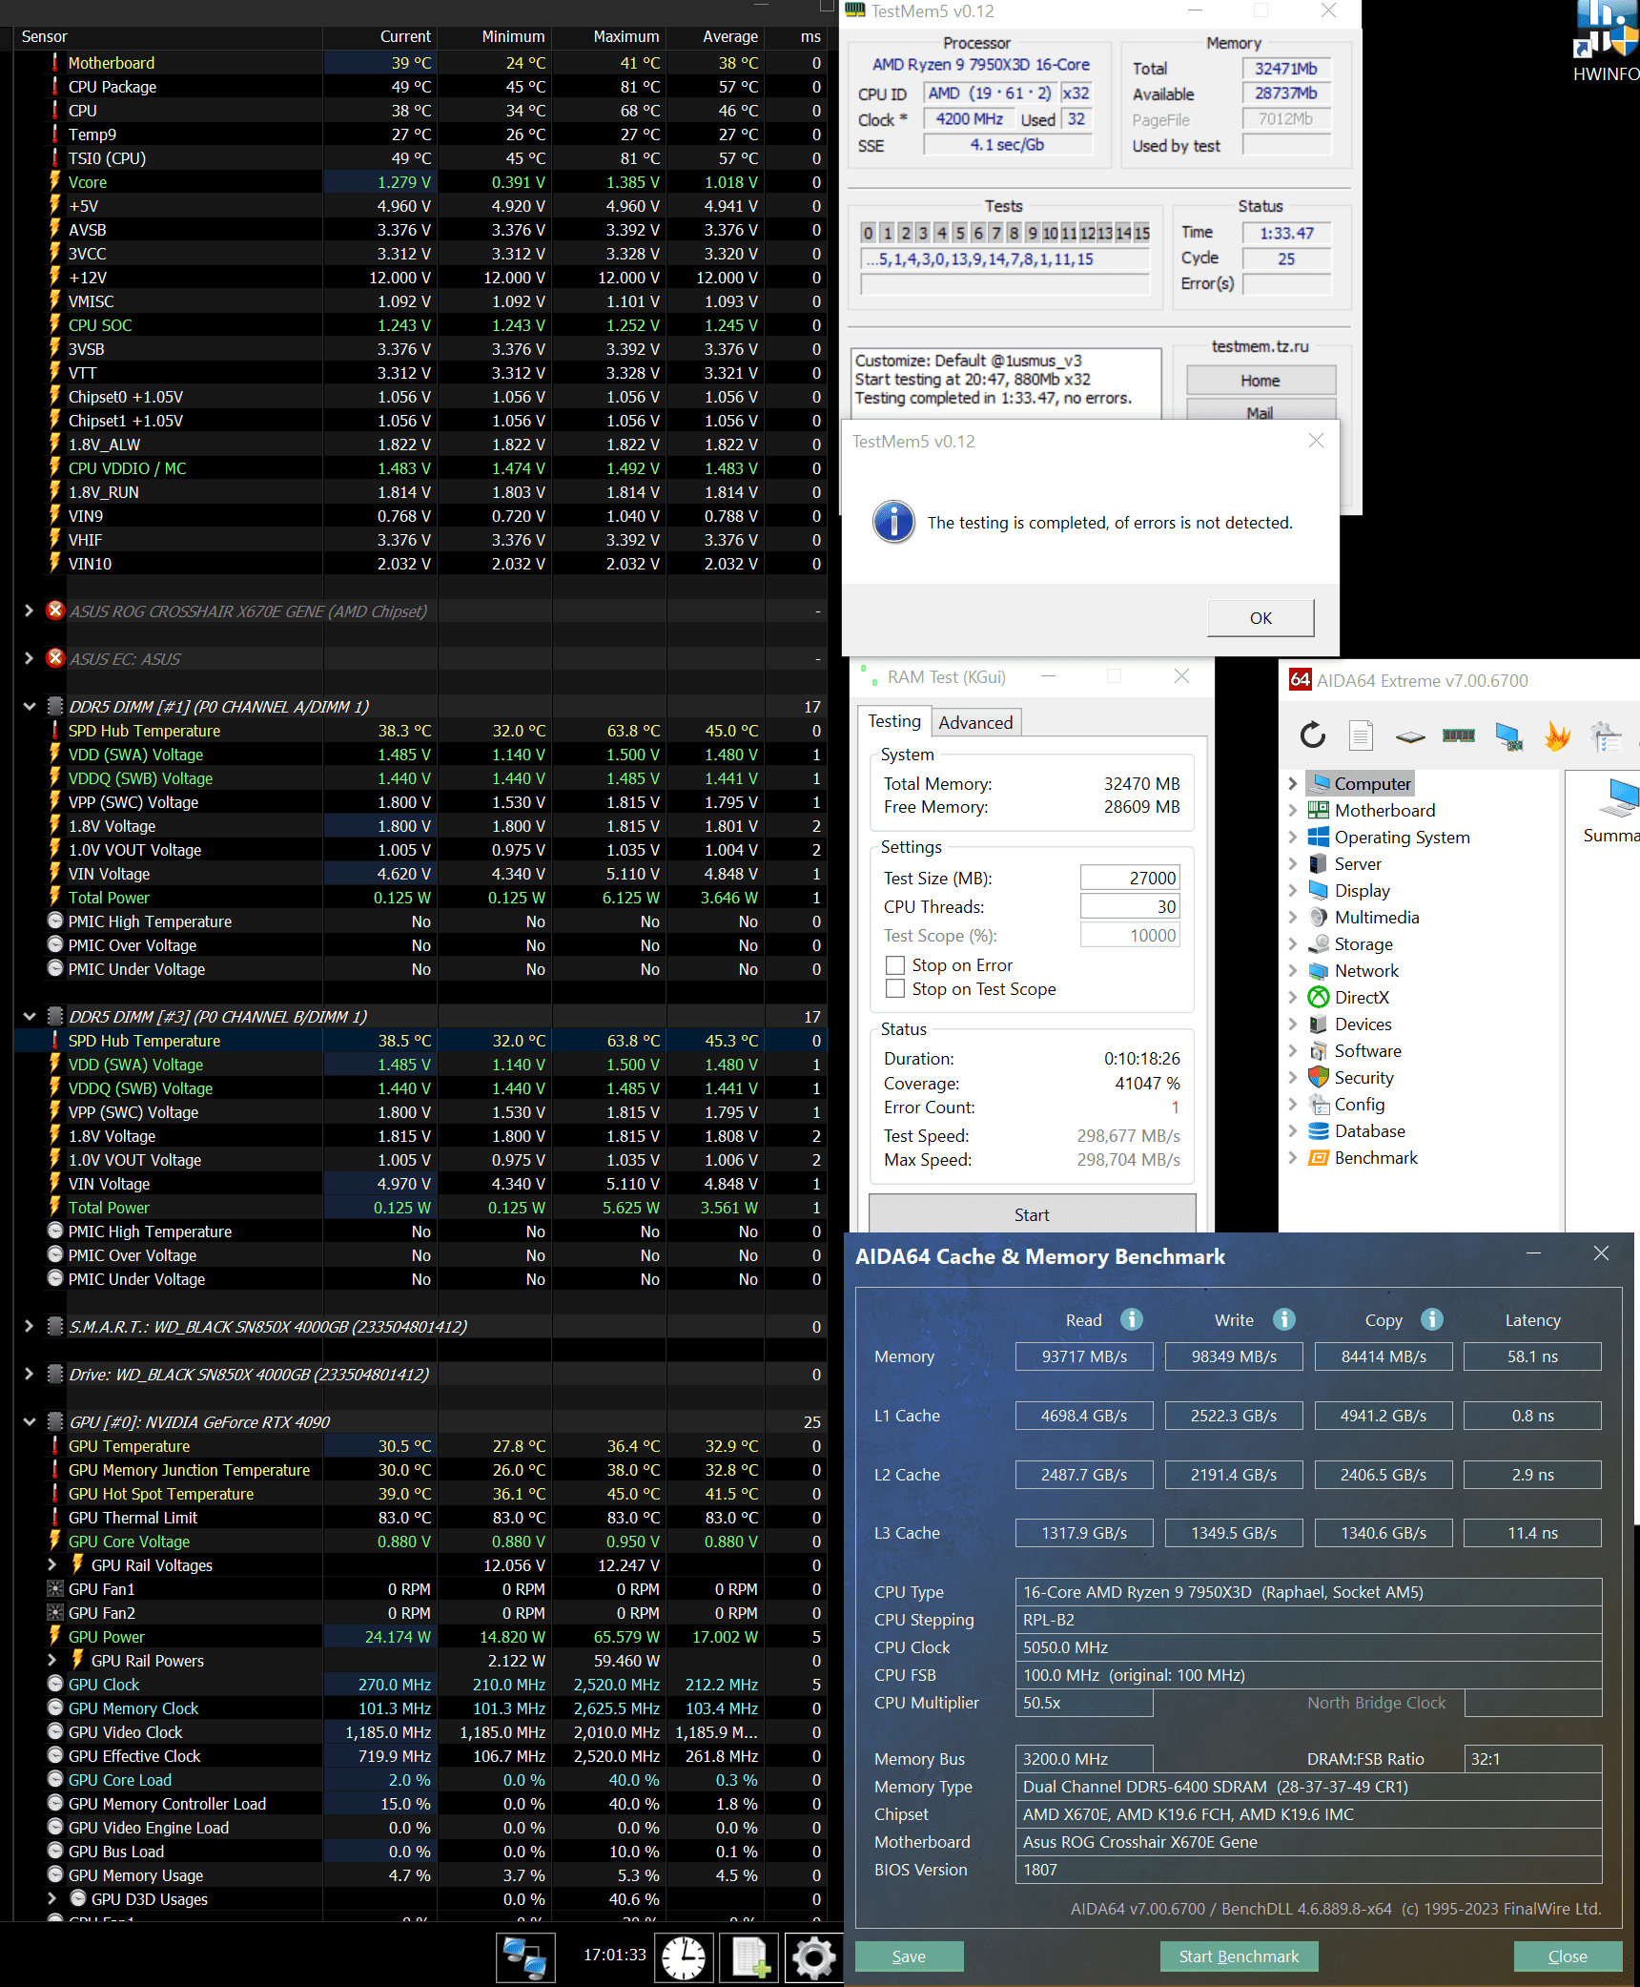Expand the S.M.A.R.T. WD_BLACK sensor group
The height and width of the screenshot is (1987, 1640).
pos(30,1327)
